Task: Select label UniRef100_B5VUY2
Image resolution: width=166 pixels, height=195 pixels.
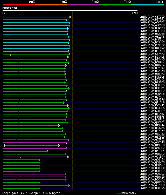Action: [x=152, y=80]
